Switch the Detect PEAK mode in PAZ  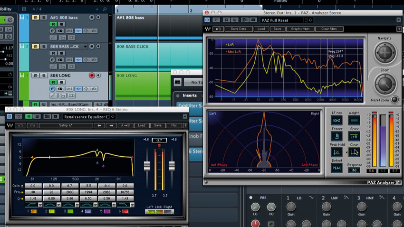tap(337, 168)
